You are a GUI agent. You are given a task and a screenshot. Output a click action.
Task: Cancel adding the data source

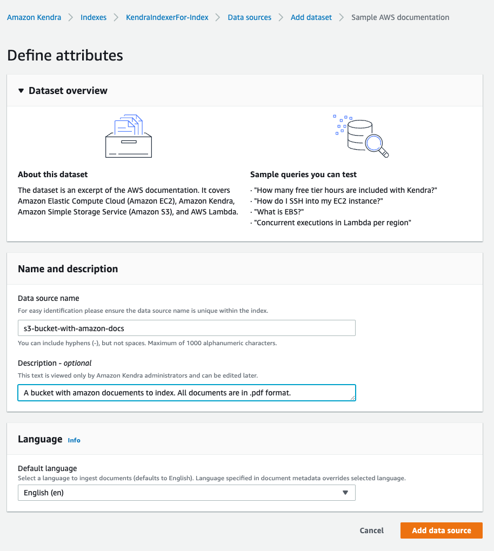click(372, 530)
